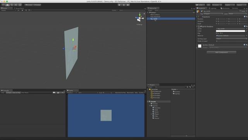
Task: Select Main Camera in the Hierarchy
Action: (x=155, y=15)
